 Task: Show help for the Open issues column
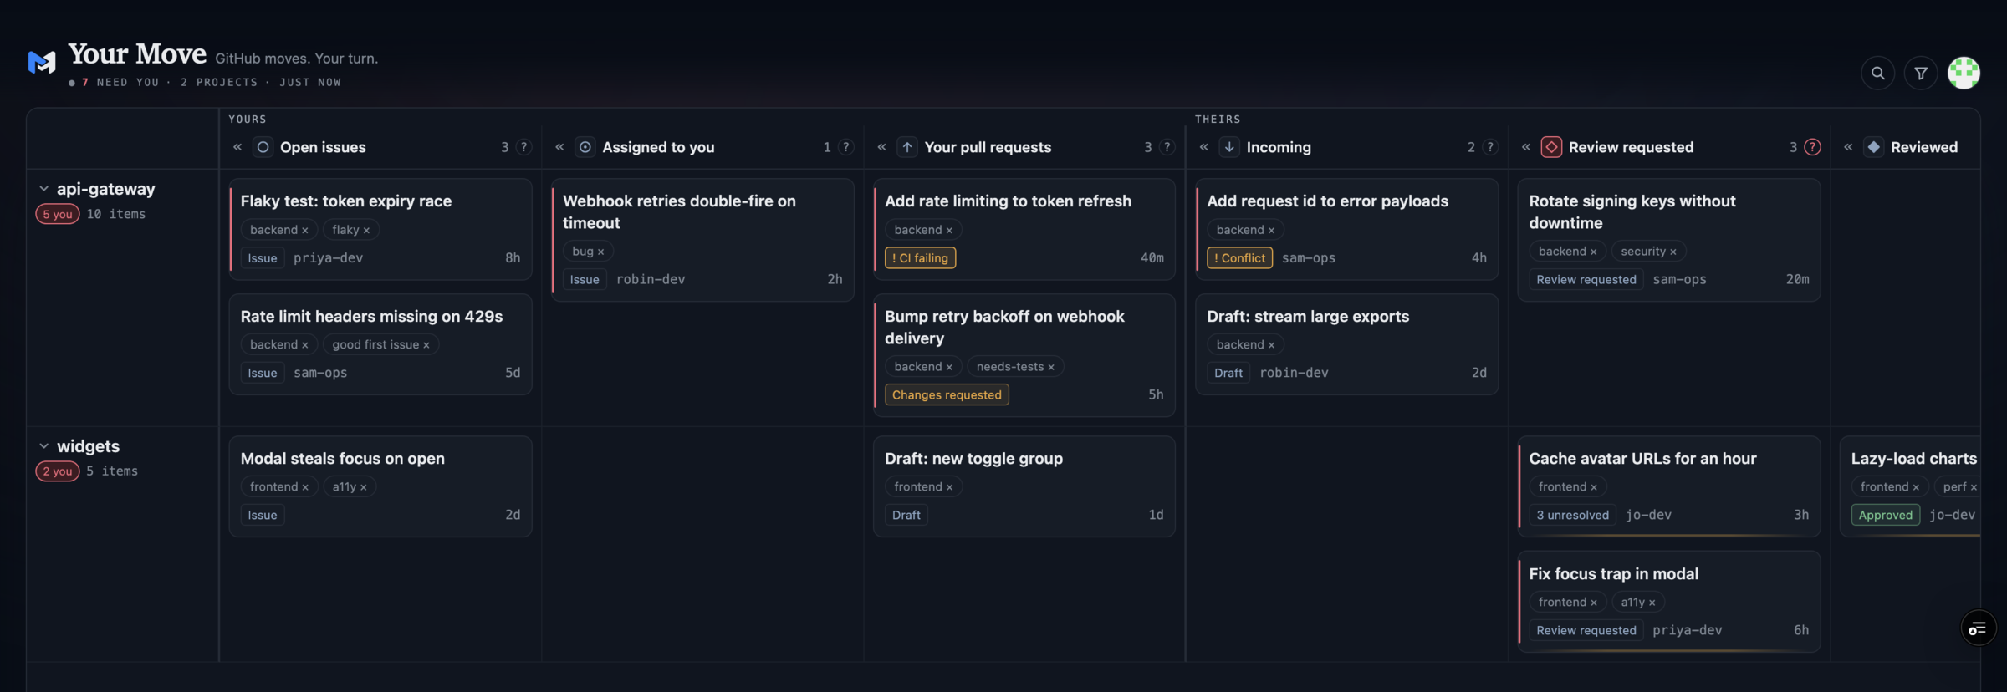524,147
